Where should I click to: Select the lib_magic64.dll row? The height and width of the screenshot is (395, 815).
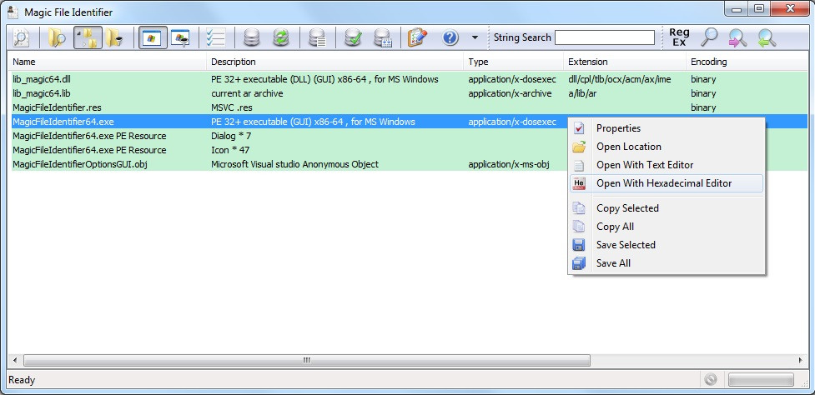[x=408, y=79]
